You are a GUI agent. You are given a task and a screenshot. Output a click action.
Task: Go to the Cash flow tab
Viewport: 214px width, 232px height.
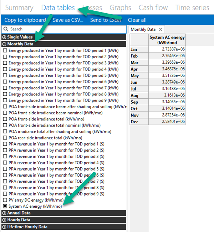coord(153,8)
